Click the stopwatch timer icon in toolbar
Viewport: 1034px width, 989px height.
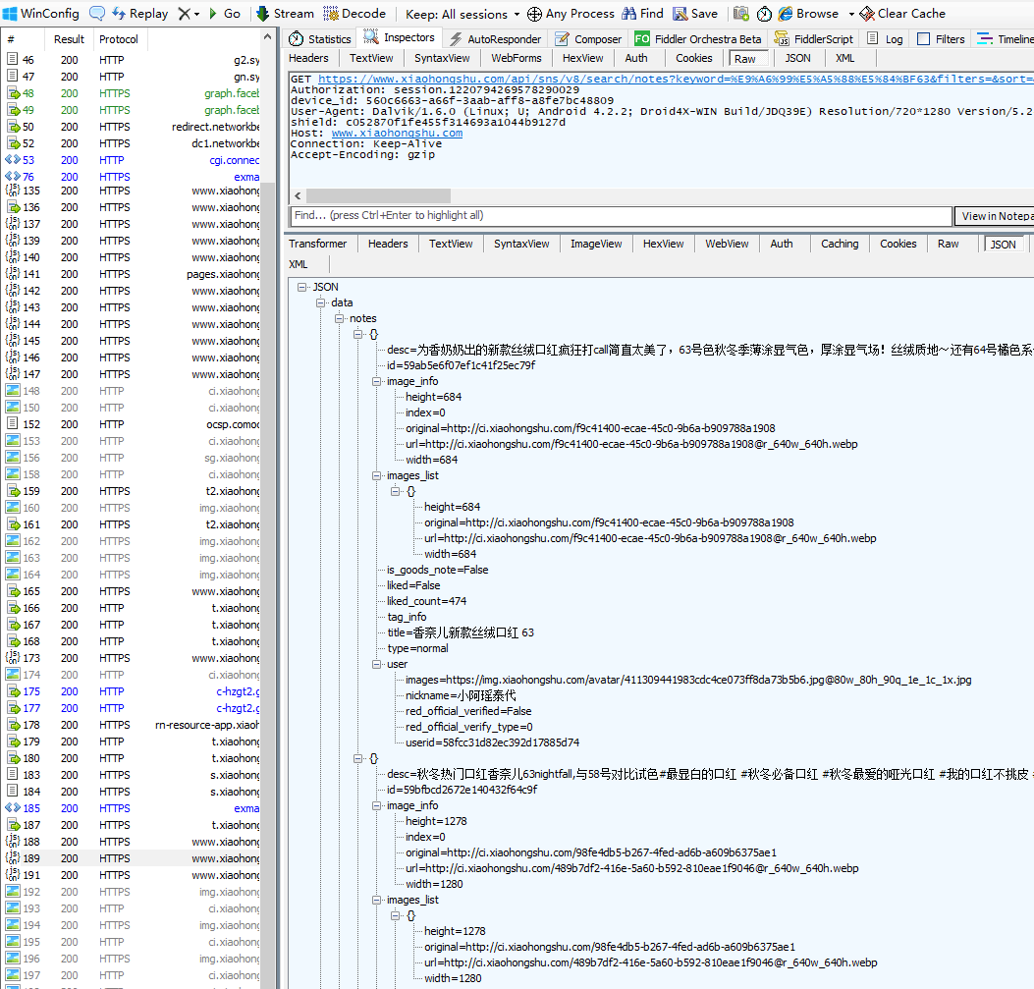764,13
